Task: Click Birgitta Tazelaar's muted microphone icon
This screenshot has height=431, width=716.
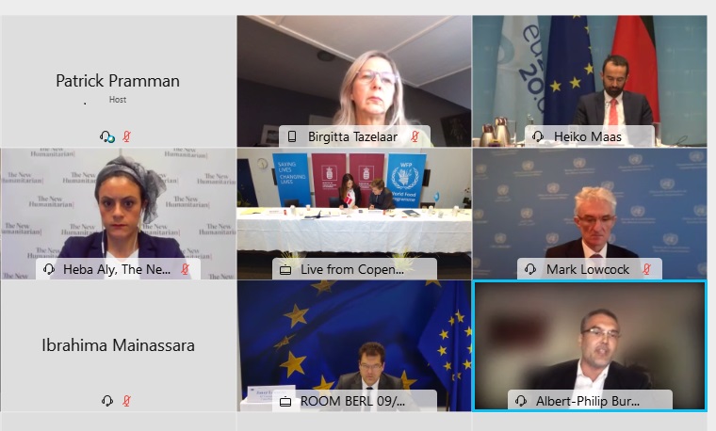Action: coord(415,136)
